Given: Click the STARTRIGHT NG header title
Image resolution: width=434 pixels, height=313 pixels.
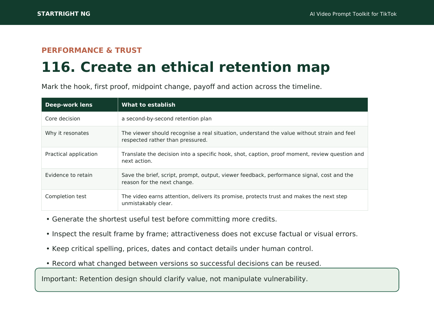Looking at the screenshot, I should 64,14.
